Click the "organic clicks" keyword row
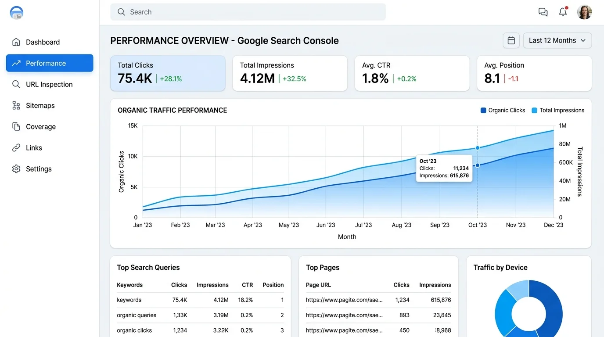The height and width of the screenshot is (337, 604). click(x=200, y=330)
